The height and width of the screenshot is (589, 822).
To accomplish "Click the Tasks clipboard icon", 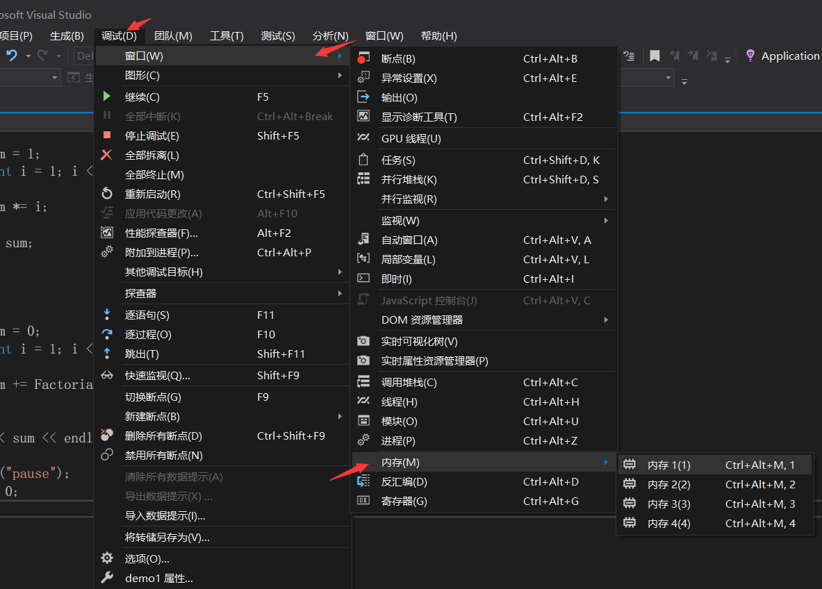I will (x=363, y=159).
